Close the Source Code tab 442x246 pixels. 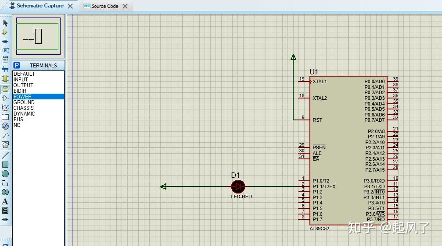point(125,6)
